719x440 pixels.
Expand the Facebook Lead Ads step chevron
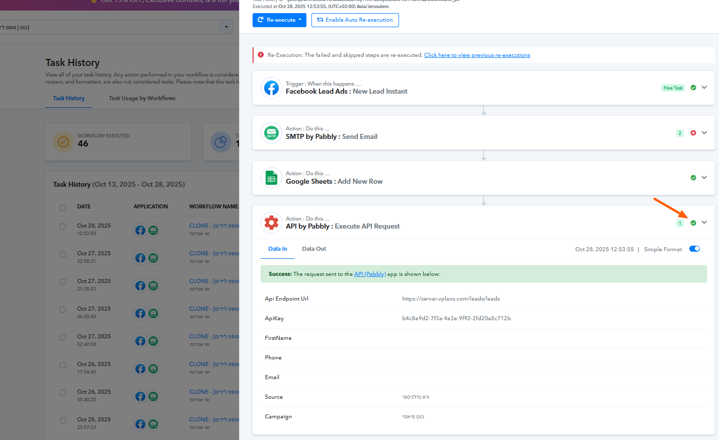[704, 88]
